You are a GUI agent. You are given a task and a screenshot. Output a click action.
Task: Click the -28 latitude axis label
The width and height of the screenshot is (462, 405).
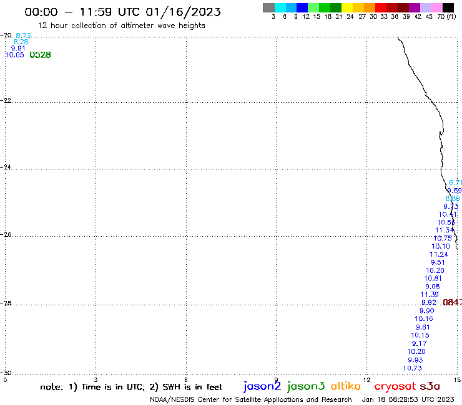click(x=6, y=303)
